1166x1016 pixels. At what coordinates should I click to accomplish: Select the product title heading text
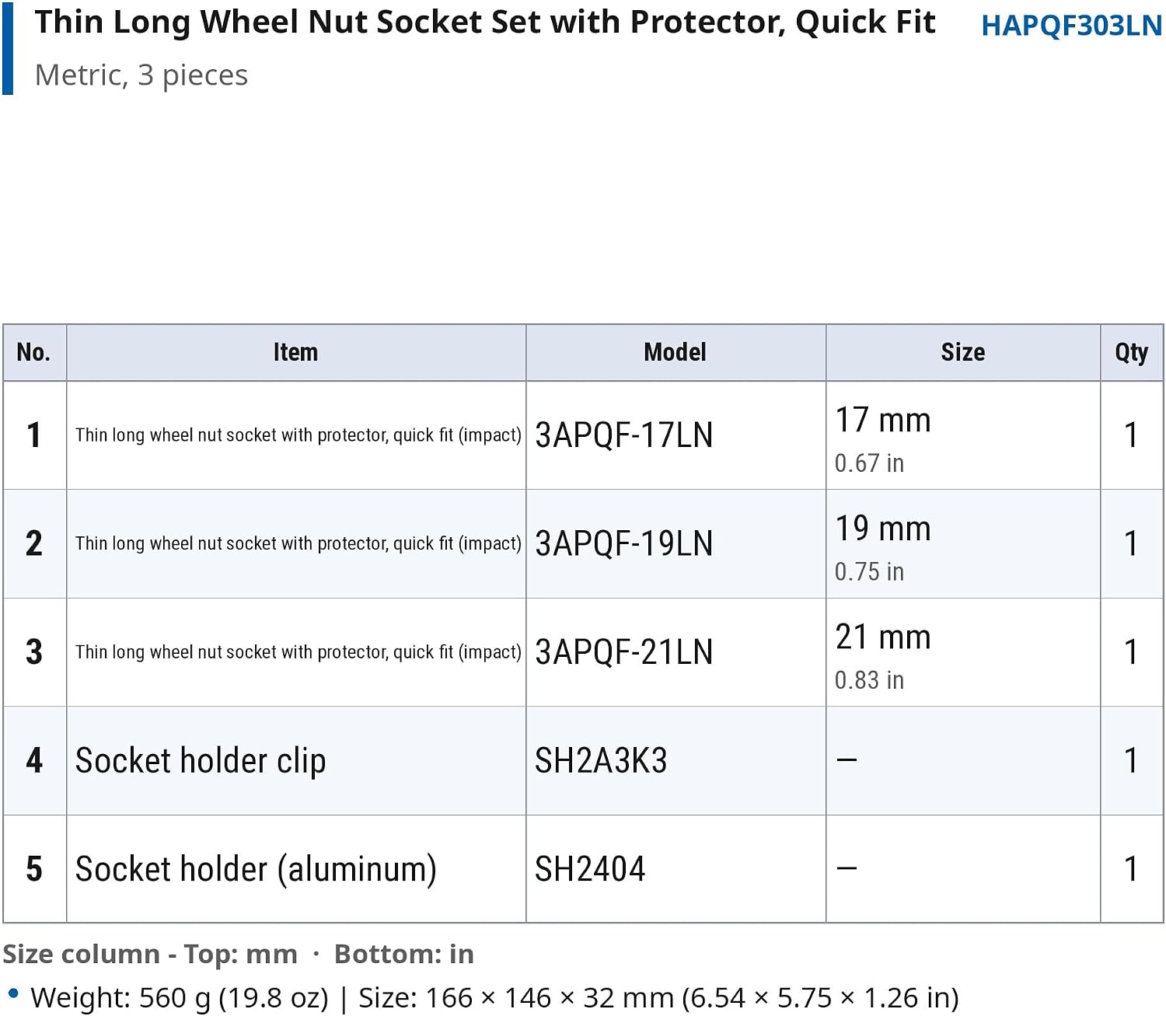point(485,23)
